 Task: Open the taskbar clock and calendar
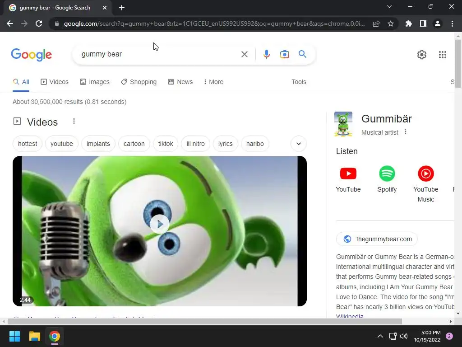click(x=427, y=336)
